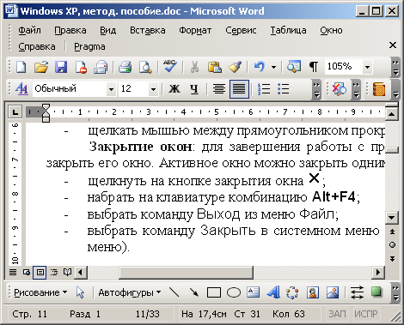The height and width of the screenshot is (325, 404).
Task: Click the orange book icon on the toolbar
Action: point(379,89)
